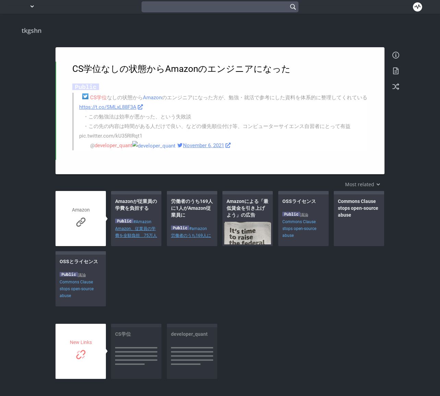The height and width of the screenshot is (396, 440).
Task: Click the shuffle random page icon
Action: click(396, 87)
